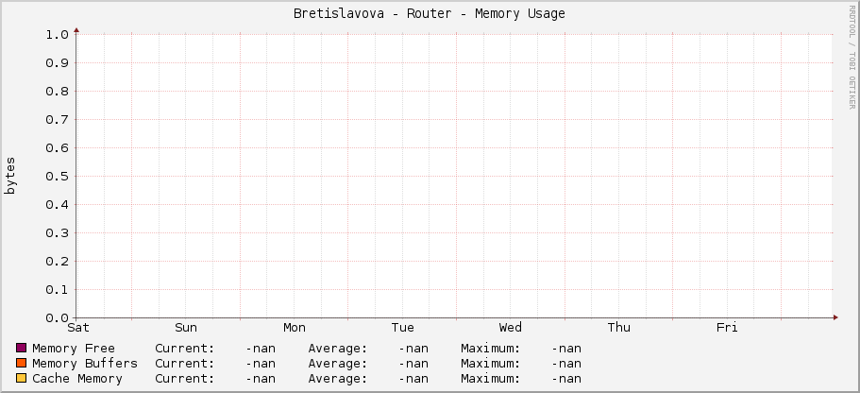Click the 0.4 y-axis value
Screen dimensions: 860x393
point(57,205)
